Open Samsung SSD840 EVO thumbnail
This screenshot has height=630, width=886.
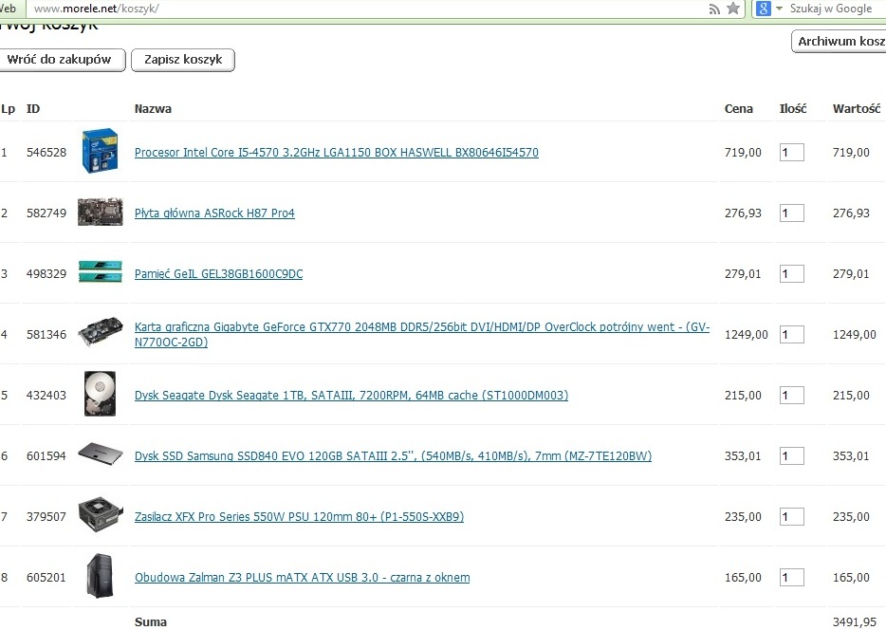coord(100,454)
